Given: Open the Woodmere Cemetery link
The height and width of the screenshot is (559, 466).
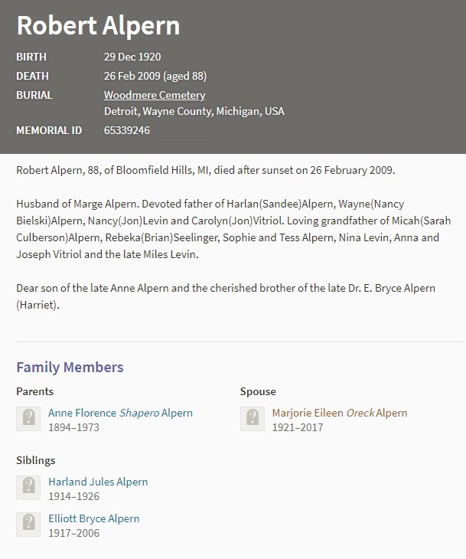Looking at the screenshot, I should (155, 96).
